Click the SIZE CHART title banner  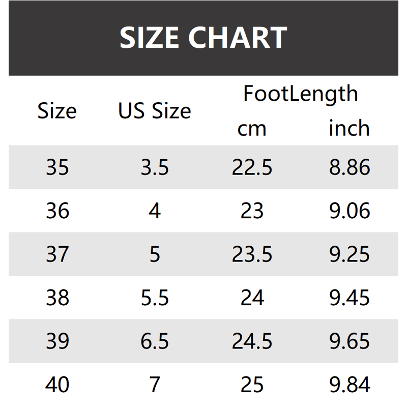point(203,38)
